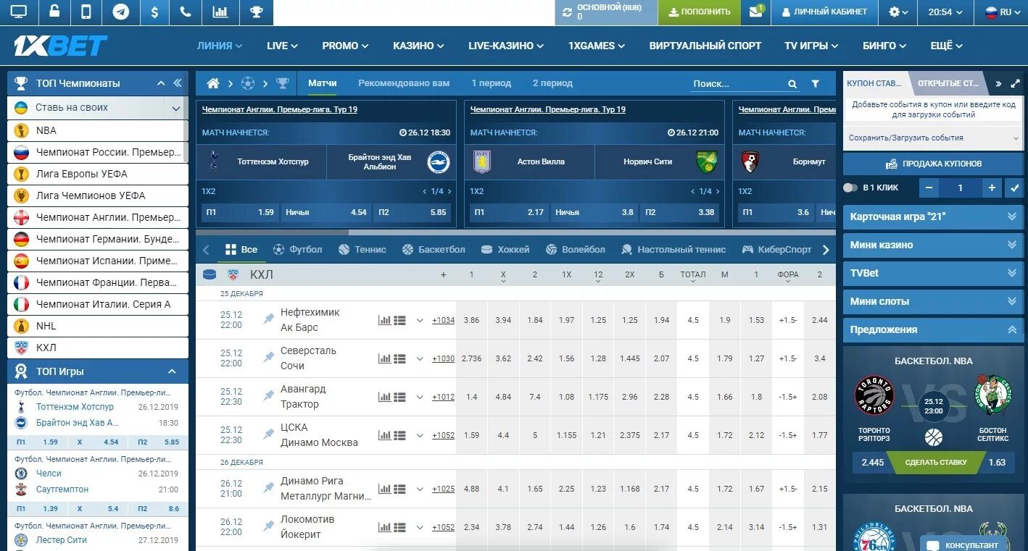The height and width of the screenshot is (551, 1028).
Task: Open the desktop version monitor icon
Action: [x=19, y=12]
